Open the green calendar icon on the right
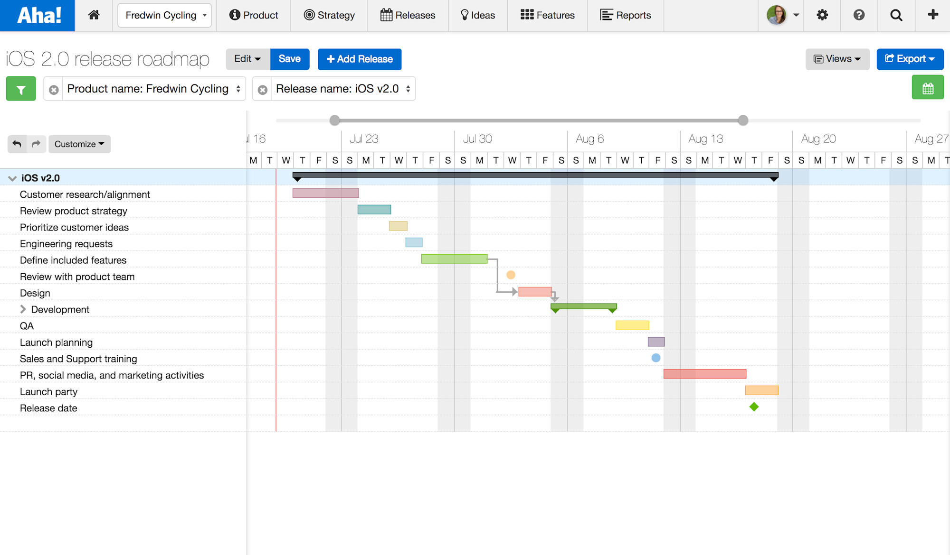950x555 pixels. point(928,87)
